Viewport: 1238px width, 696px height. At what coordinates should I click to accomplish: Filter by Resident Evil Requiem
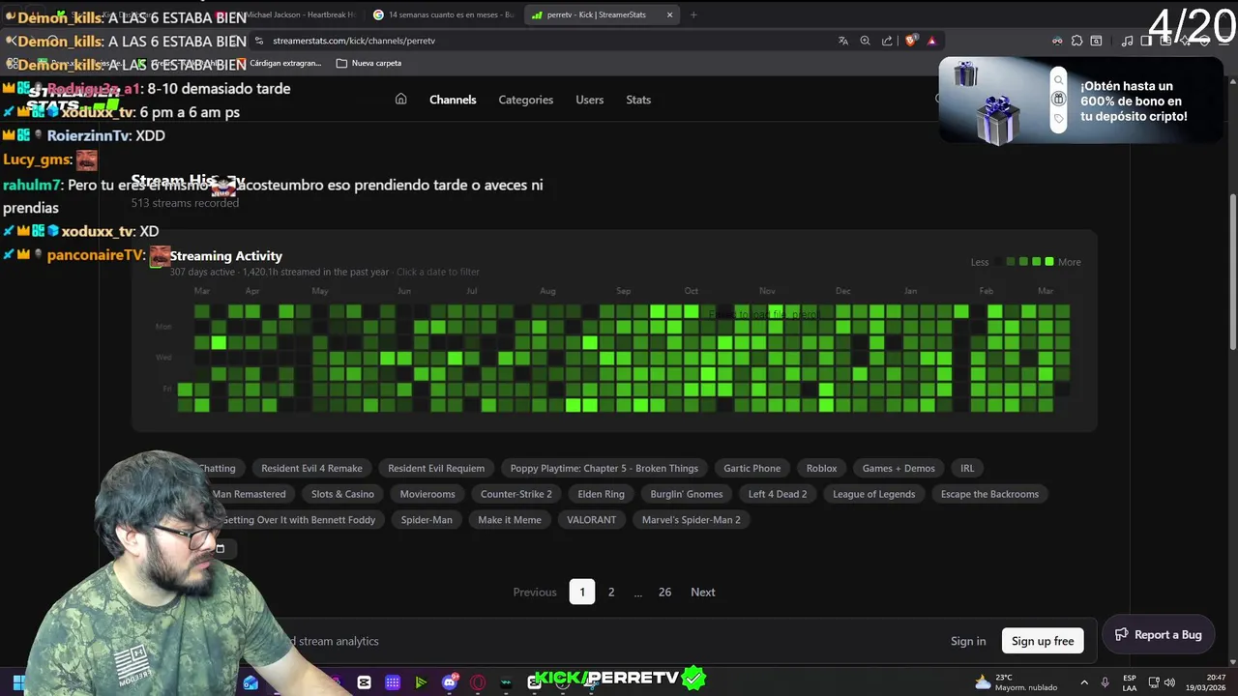(436, 468)
